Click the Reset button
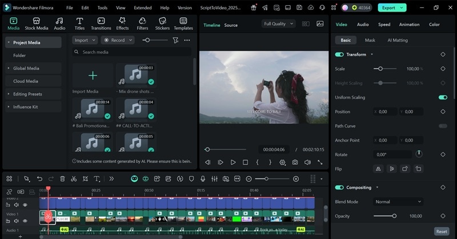The image size is (457, 239). coord(442,232)
